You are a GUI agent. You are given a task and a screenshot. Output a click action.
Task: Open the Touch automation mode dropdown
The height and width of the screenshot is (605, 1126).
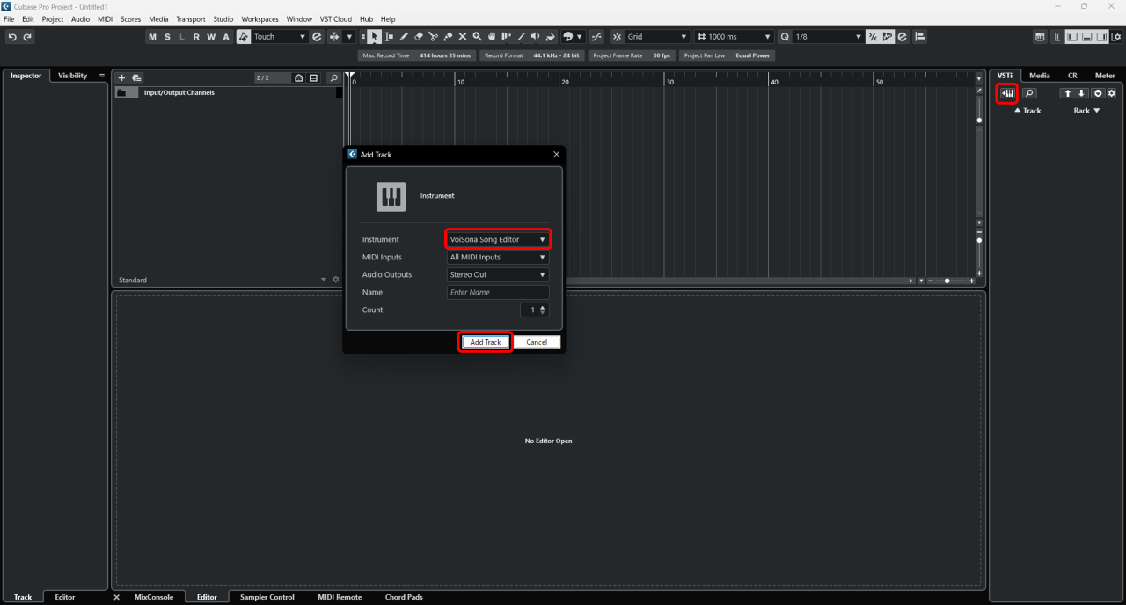(280, 37)
